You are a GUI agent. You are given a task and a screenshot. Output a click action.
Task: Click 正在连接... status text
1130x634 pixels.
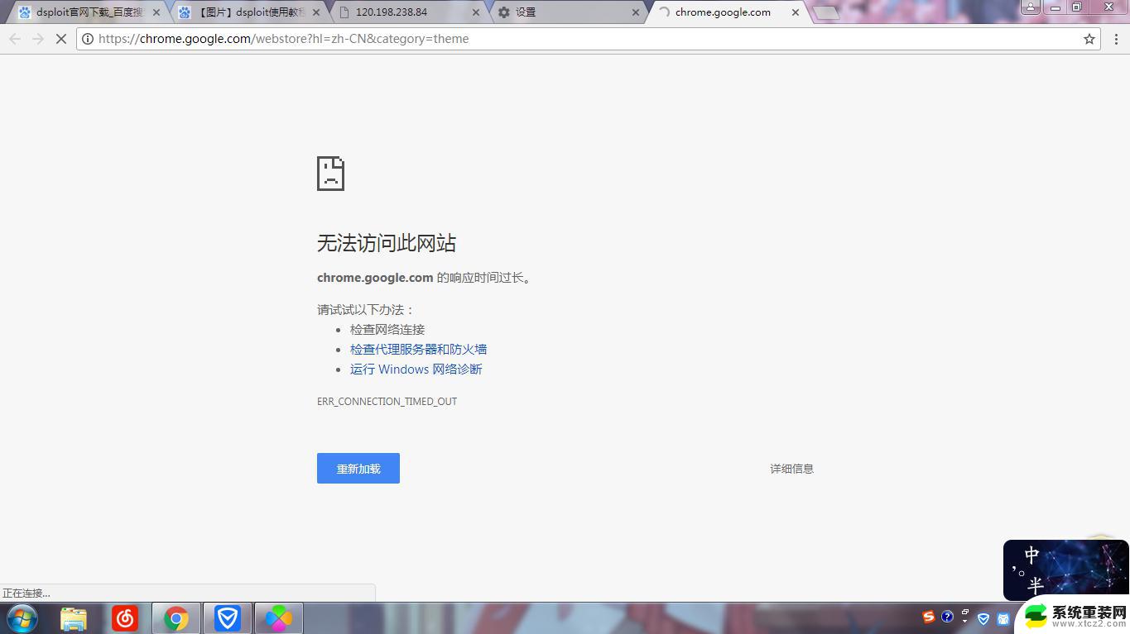[x=26, y=593]
